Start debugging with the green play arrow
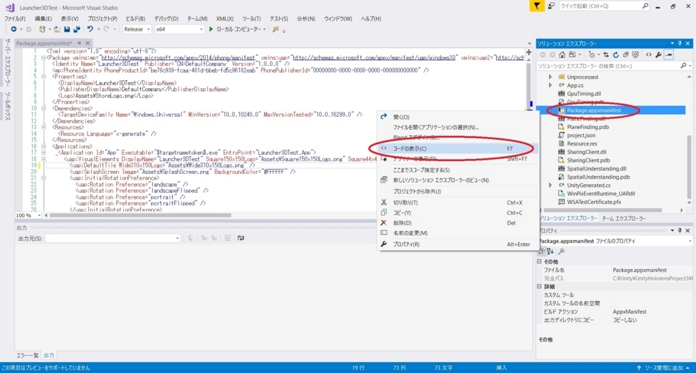The height and width of the screenshot is (373, 696). [x=211, y=29]
